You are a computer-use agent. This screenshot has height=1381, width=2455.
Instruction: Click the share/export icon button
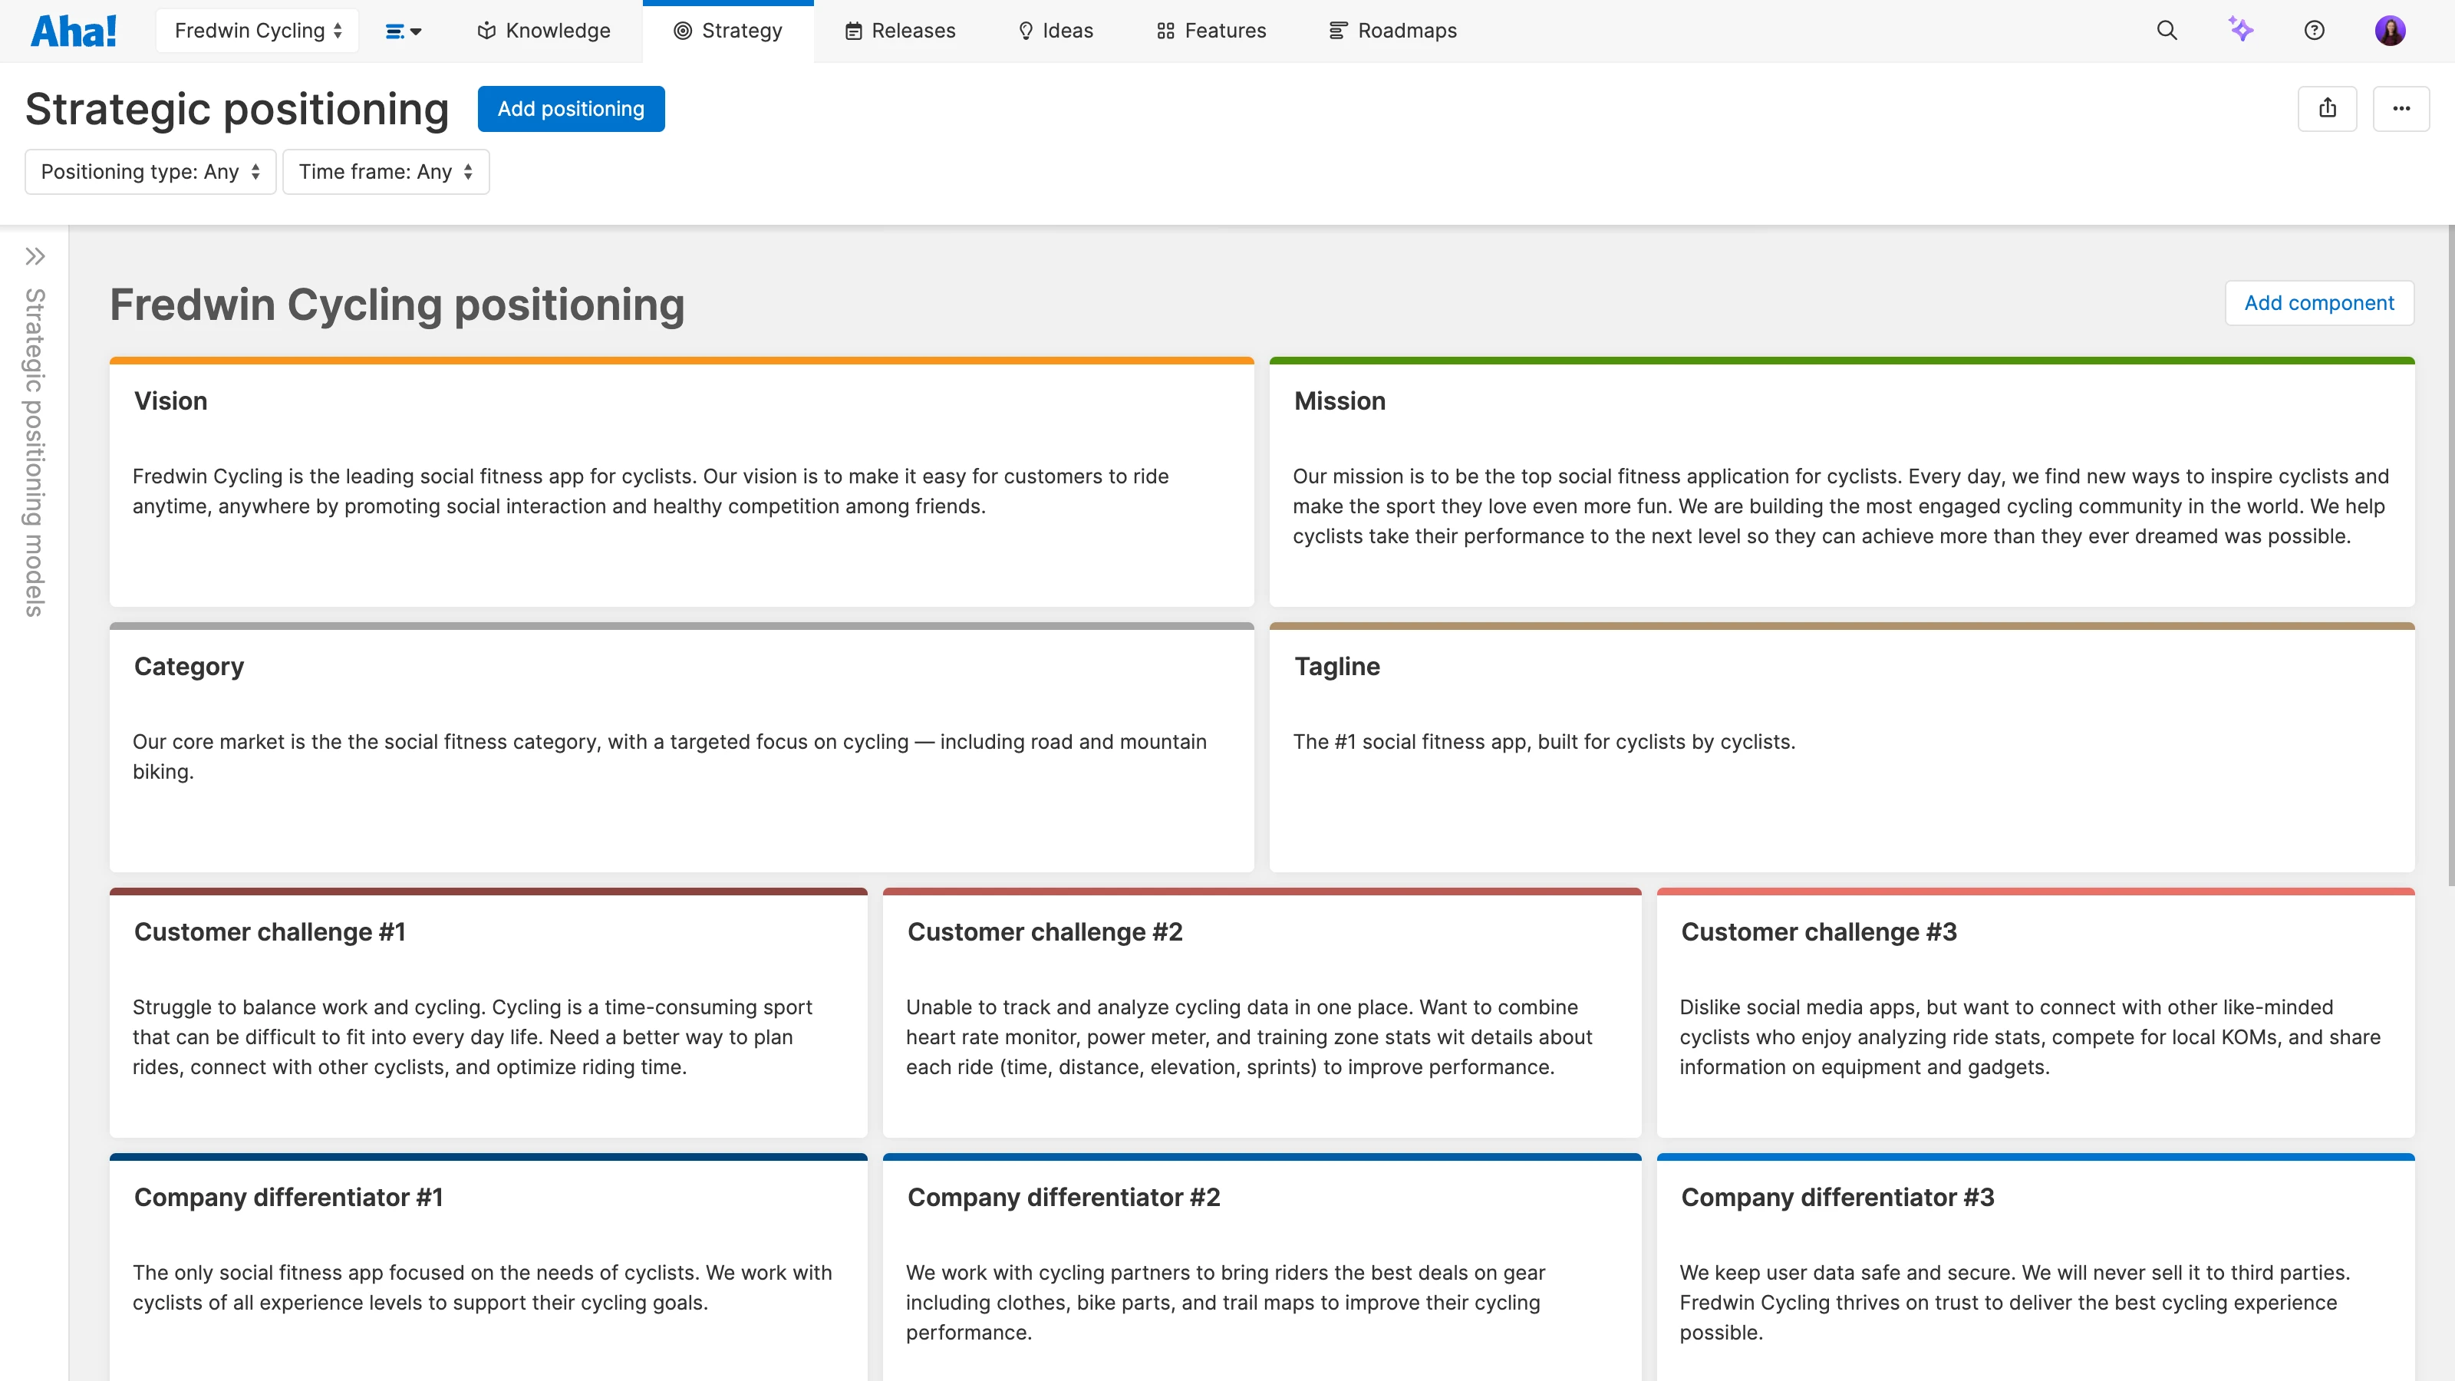[2328, 109]
